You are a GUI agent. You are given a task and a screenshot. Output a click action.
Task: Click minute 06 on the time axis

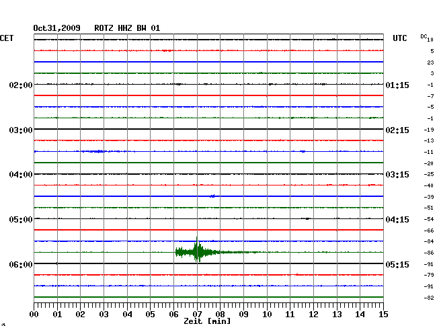(173, 315)
